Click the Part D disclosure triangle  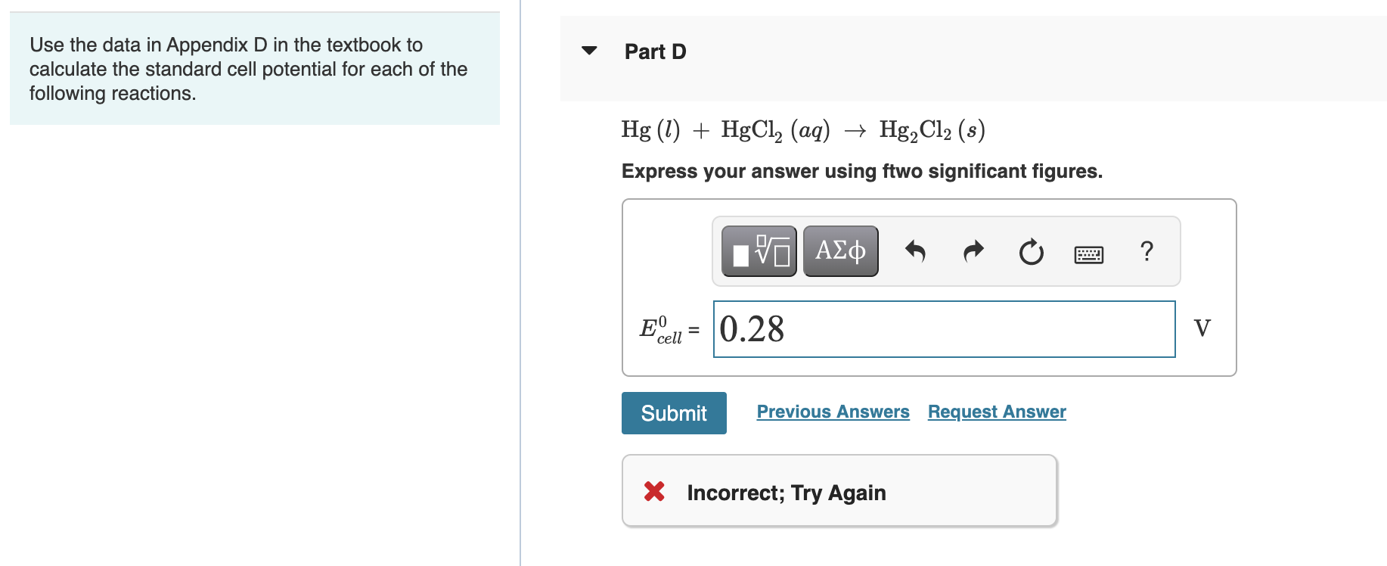(x=591, y=51)
